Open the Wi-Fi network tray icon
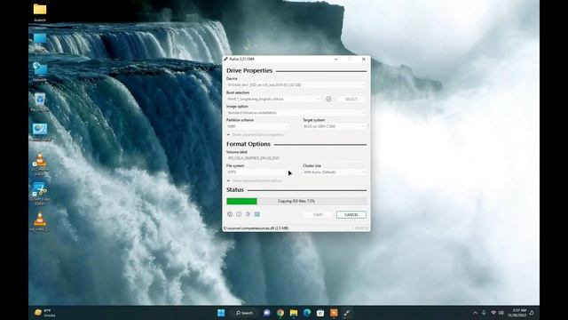 [493, 313]
